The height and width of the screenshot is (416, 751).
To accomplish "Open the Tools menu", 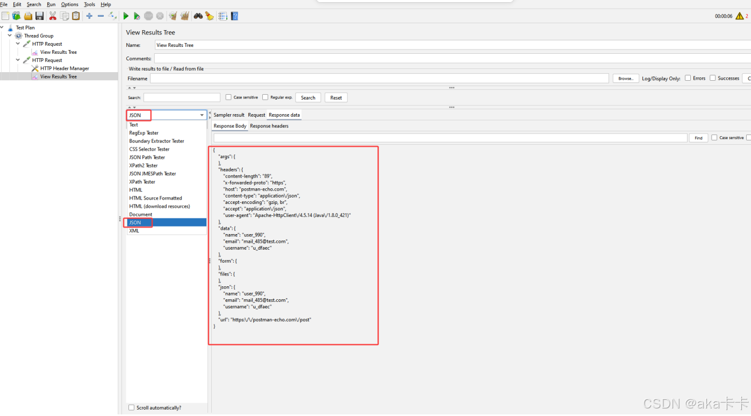I will click(89, 4).
